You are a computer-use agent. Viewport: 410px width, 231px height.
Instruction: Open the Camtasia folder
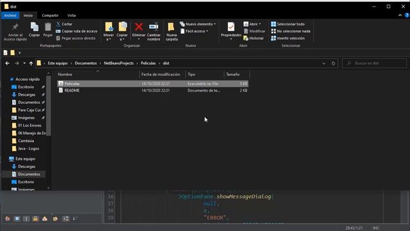point(26,141)
